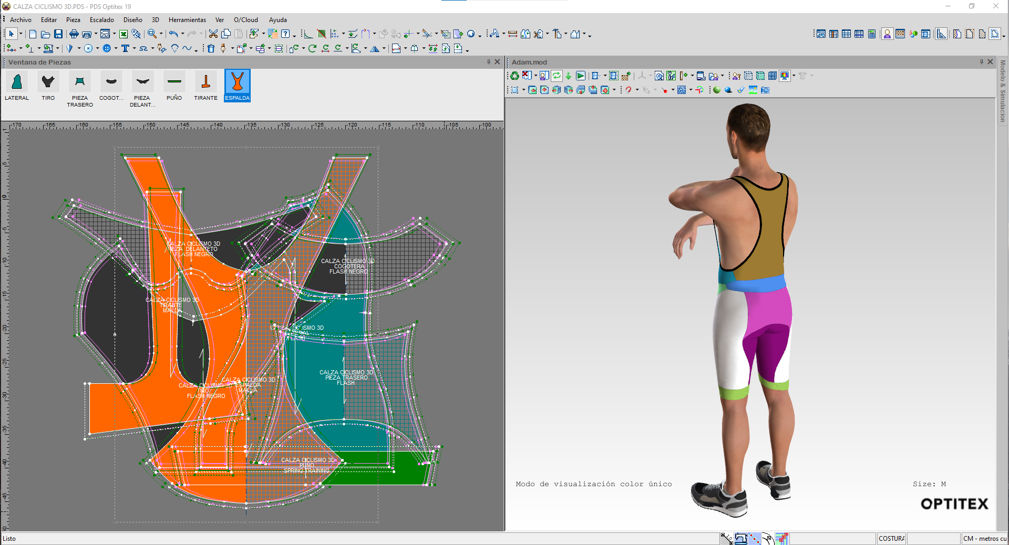Click the trash can Delete icon
The image size is (1009, 545).
click(211, 49)
